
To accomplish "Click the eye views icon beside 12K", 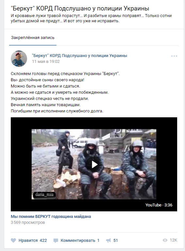I will (x=165, y=240).
